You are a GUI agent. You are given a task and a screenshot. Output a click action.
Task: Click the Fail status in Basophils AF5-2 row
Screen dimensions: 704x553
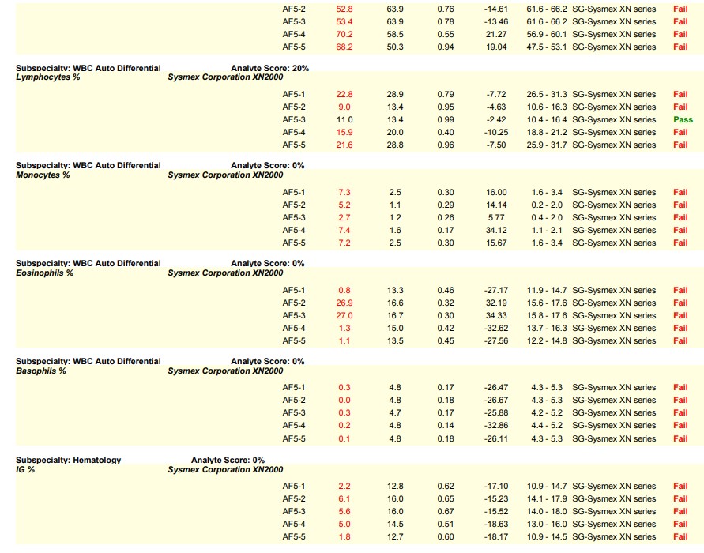coord(680,401)
